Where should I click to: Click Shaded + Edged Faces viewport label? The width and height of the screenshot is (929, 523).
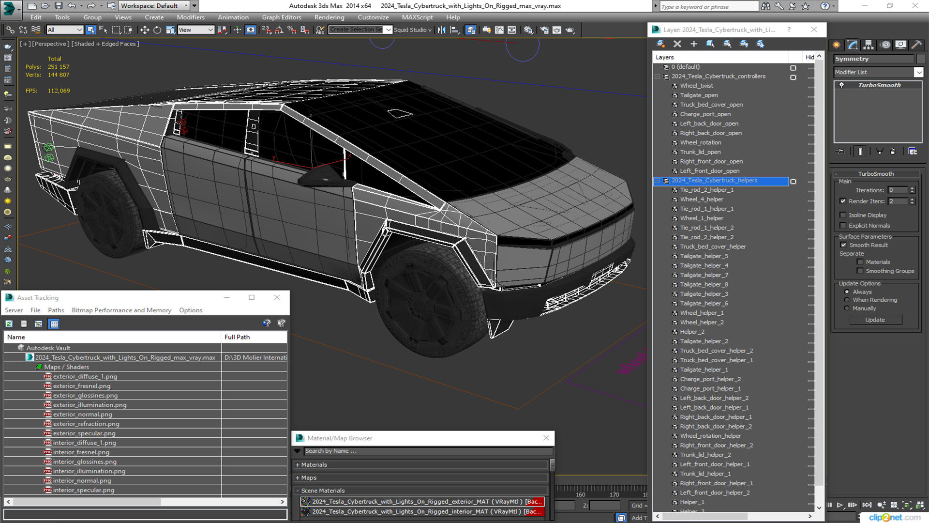pyautogui.click(x=105, y=44)
